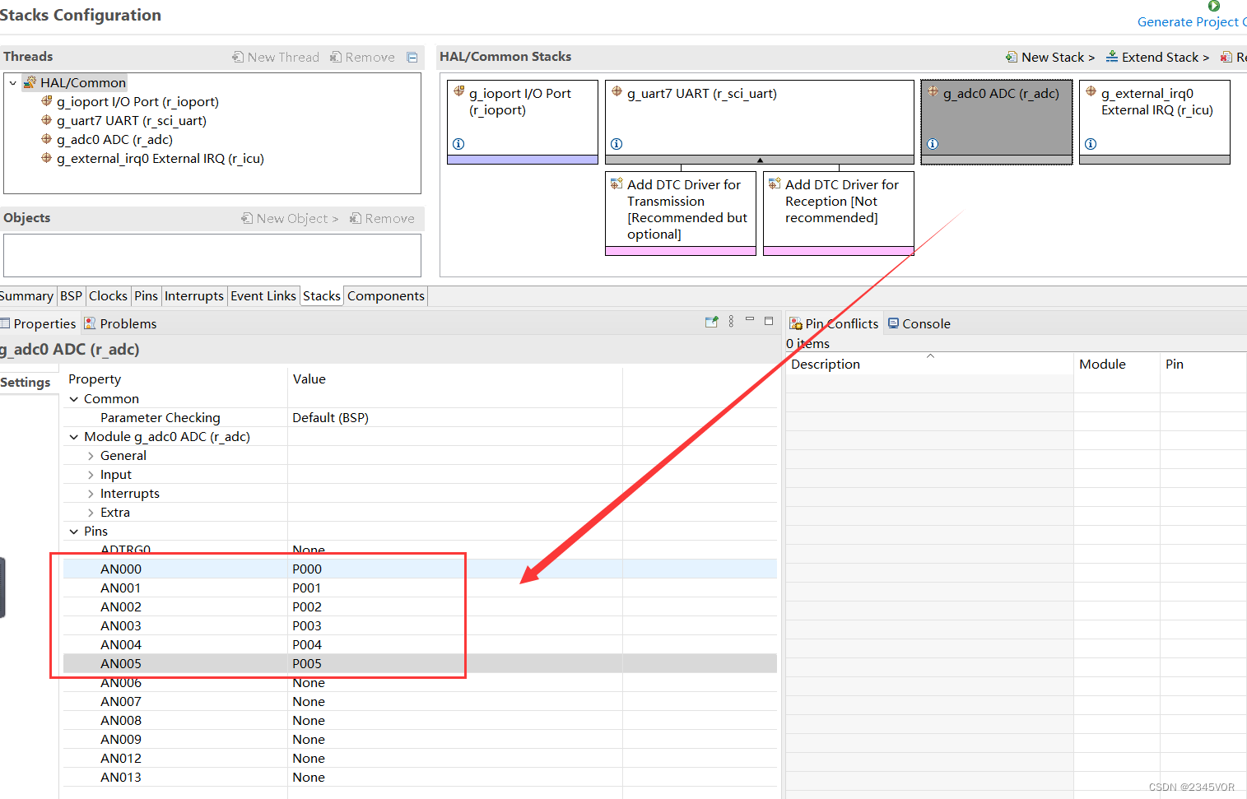Viewport: 1247px width, 799px height.
Task: Select the Stacks tab
Action: (322, 296)
